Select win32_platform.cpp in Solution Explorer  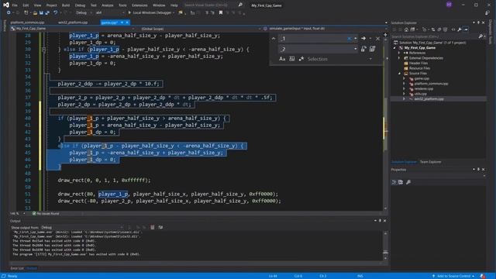429,99
